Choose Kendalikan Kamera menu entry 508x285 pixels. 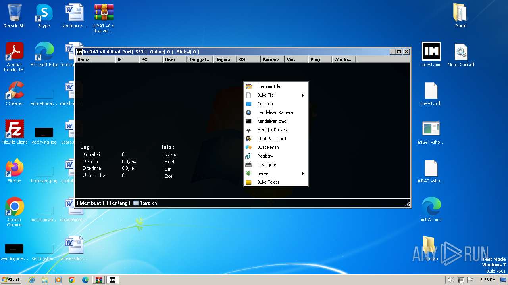click(x=276, y=112)
